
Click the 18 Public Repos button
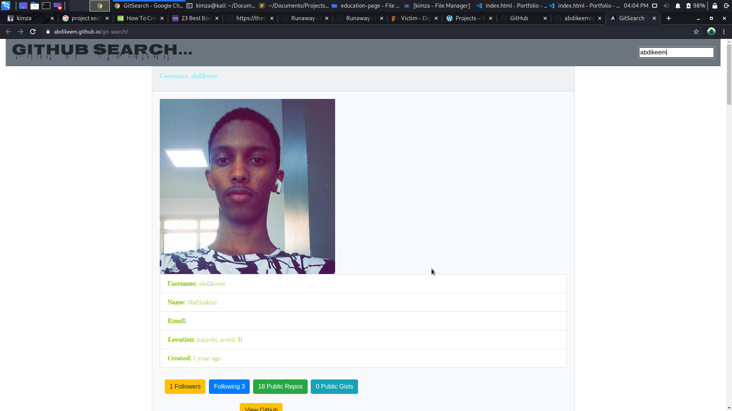pos(280,387)
